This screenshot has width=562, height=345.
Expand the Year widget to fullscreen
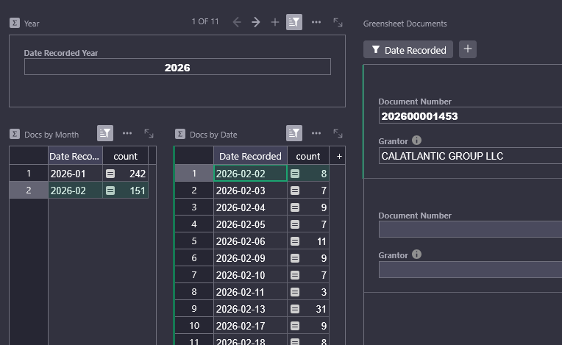[x=338, y=22]
